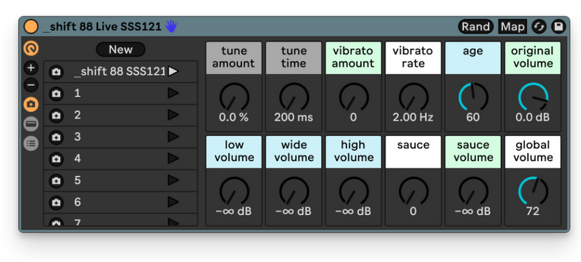581x262 pixels.
Task: Click the global volume value 72
Action: pyautogui.click(x=533, y=211)
